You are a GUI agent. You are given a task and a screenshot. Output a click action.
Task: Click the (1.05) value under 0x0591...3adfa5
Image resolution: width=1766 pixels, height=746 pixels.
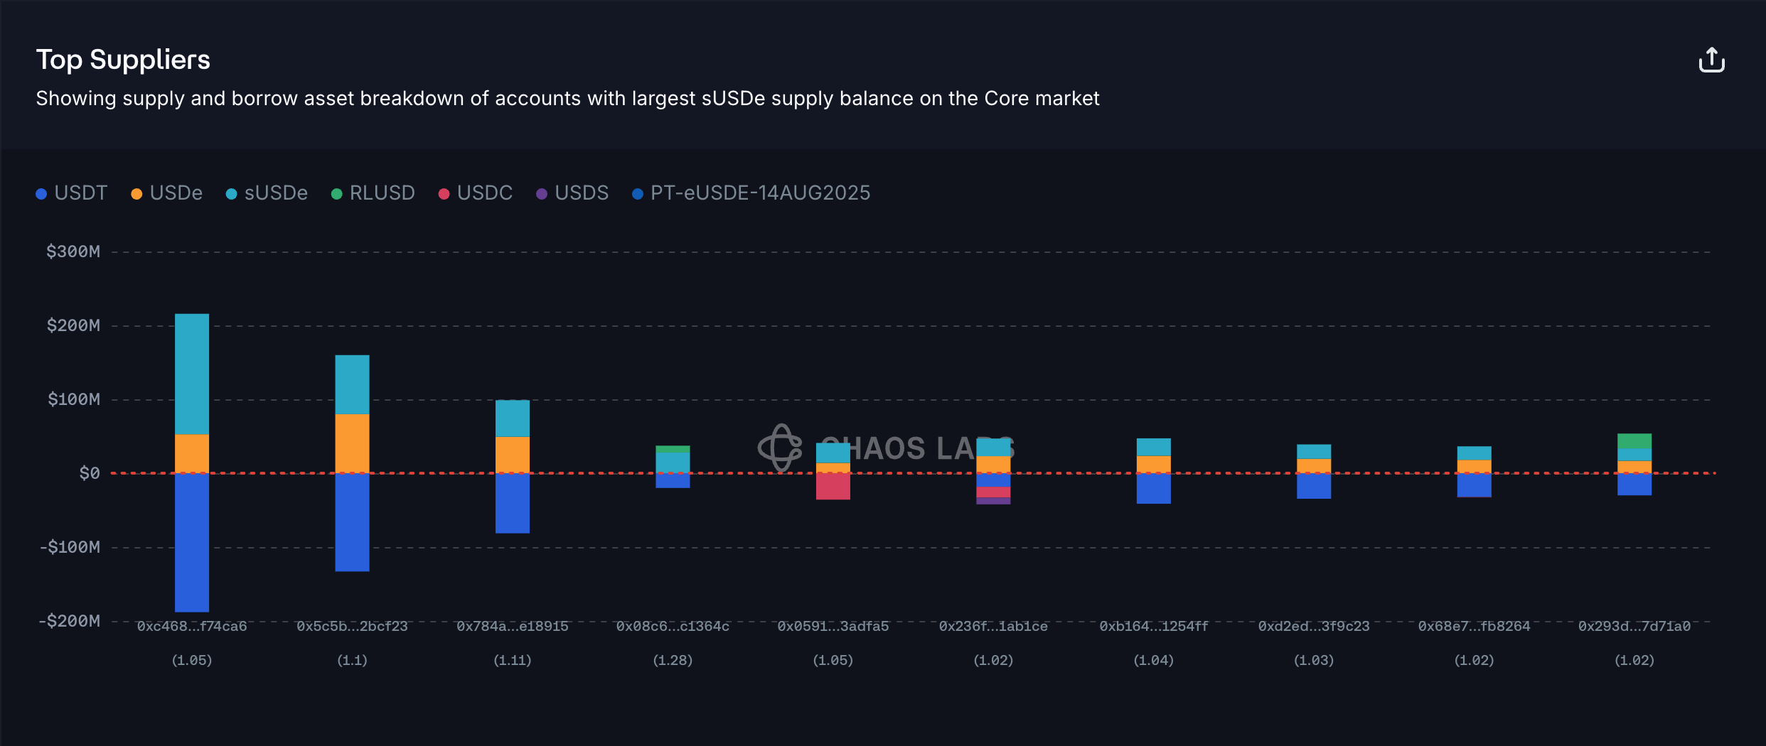pos(833,661)
